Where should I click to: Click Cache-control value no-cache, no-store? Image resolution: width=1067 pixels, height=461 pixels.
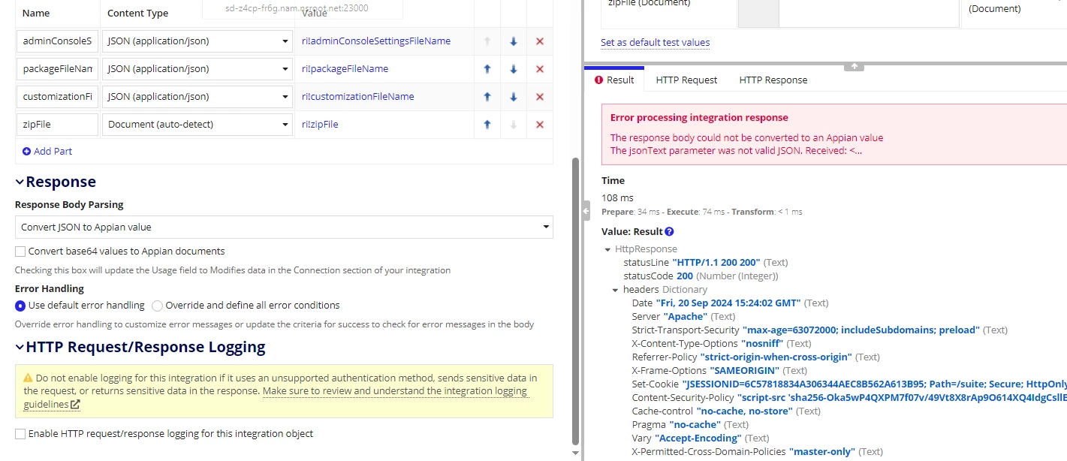tap(744, 411)
